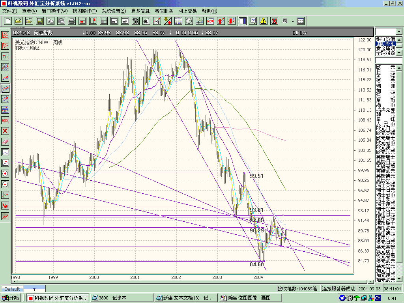This screenshot has height=303, width=404.
Task: Click the yellow warning triangle icon
Action: tap(264, 21)
